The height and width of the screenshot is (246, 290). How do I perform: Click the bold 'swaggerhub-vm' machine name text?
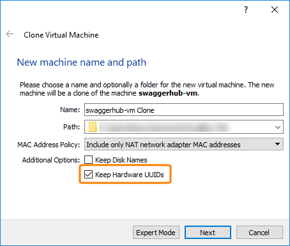pos(168,93)
